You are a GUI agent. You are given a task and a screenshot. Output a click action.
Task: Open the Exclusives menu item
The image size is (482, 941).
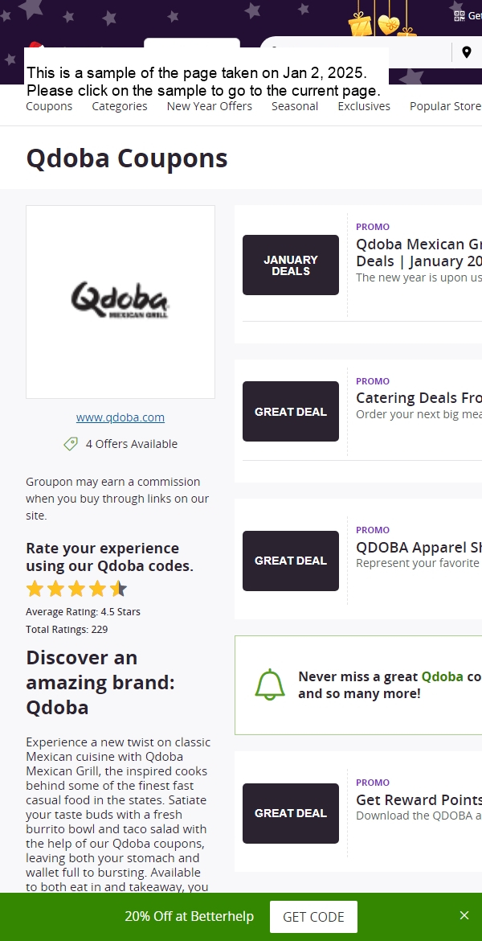(364, 106)
